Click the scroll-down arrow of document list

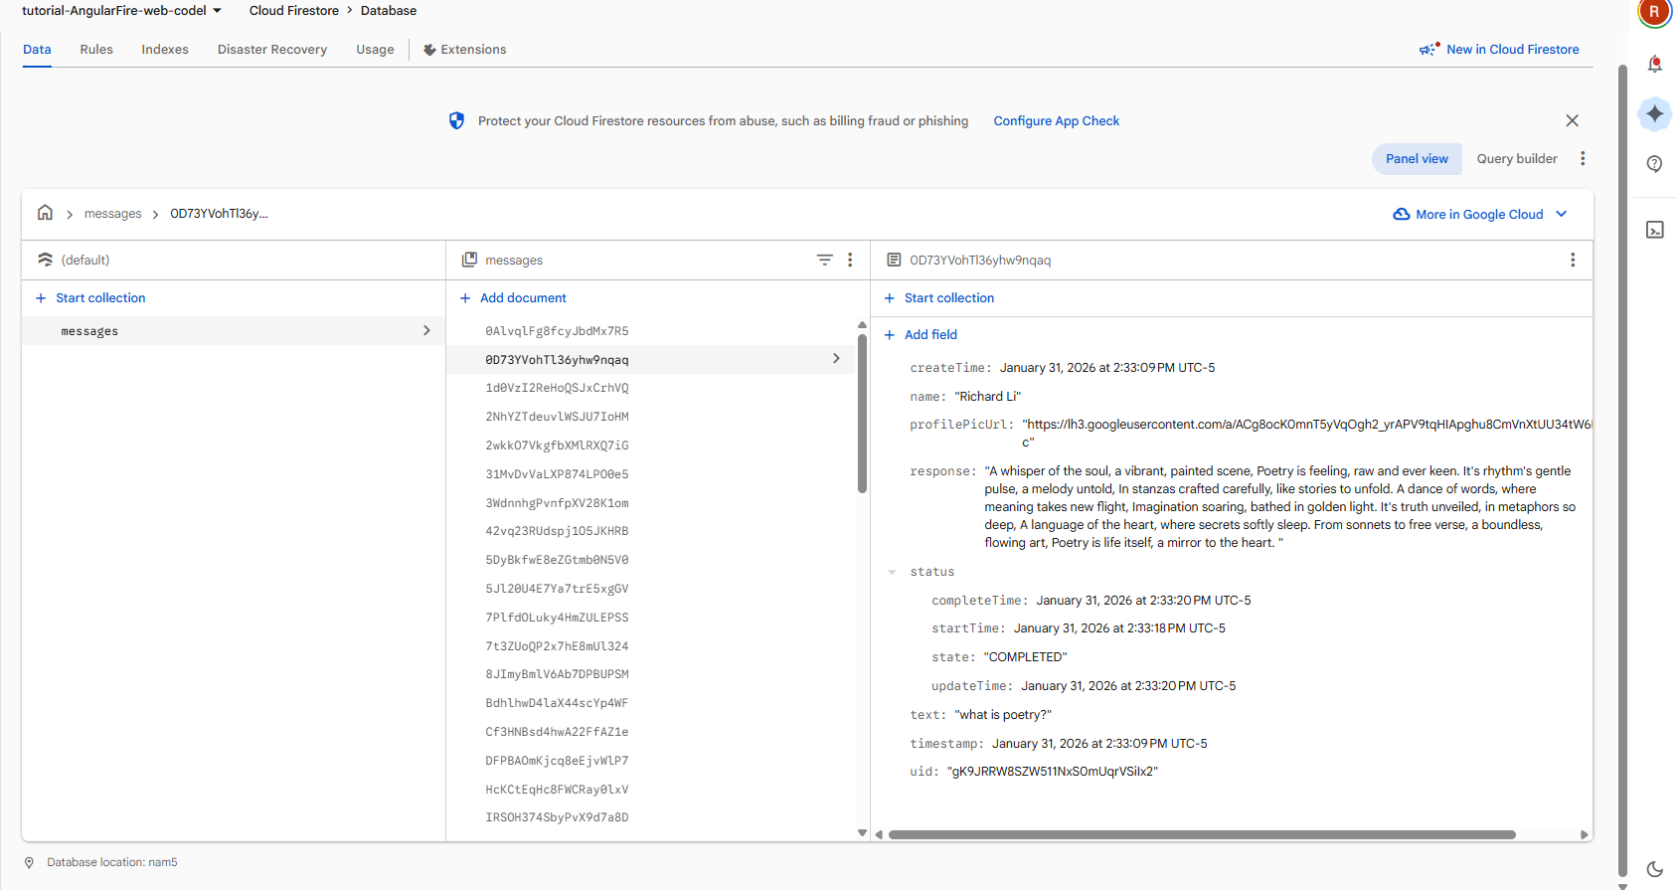click(x=862, y=833)
